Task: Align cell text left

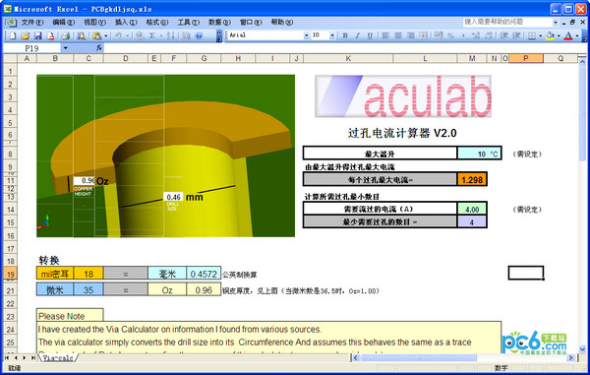Action: coord(385,35)
